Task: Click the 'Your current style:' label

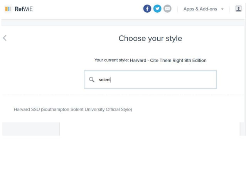Action: (111, 60)
